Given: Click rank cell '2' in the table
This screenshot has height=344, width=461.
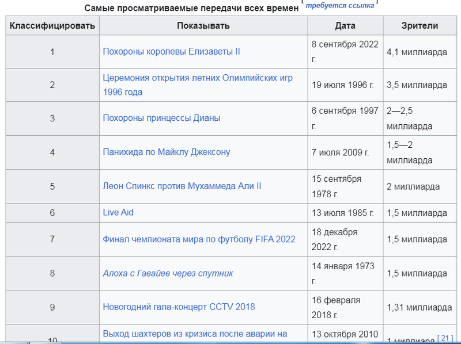Looking at the screenshot, I should [x=52, y=85].
